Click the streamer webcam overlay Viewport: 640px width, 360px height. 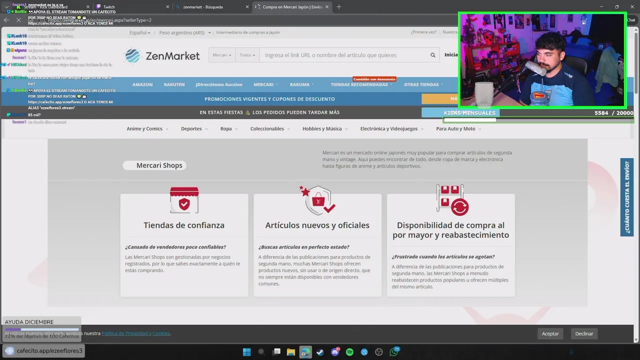click(542, 60)
